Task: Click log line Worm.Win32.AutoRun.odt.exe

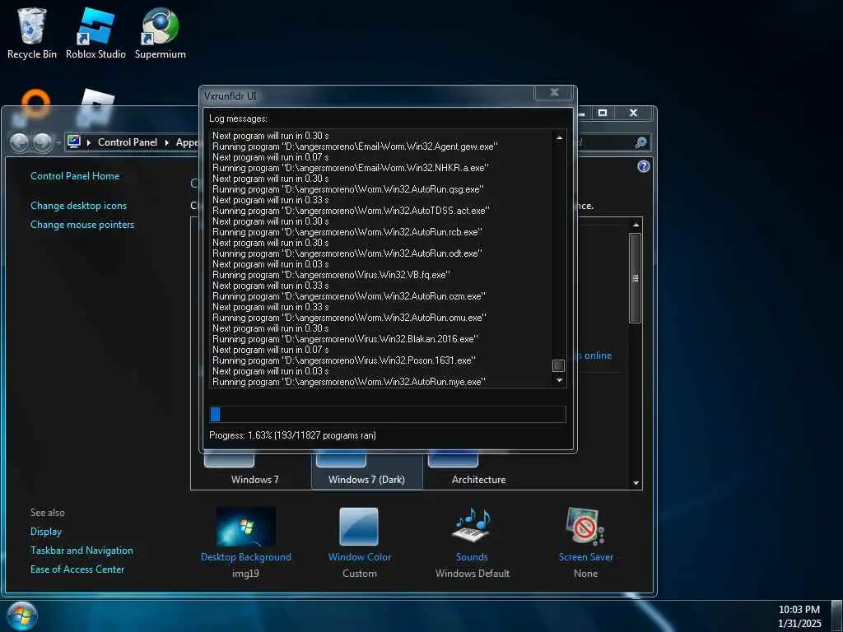Action: click(x=347, y=253)
